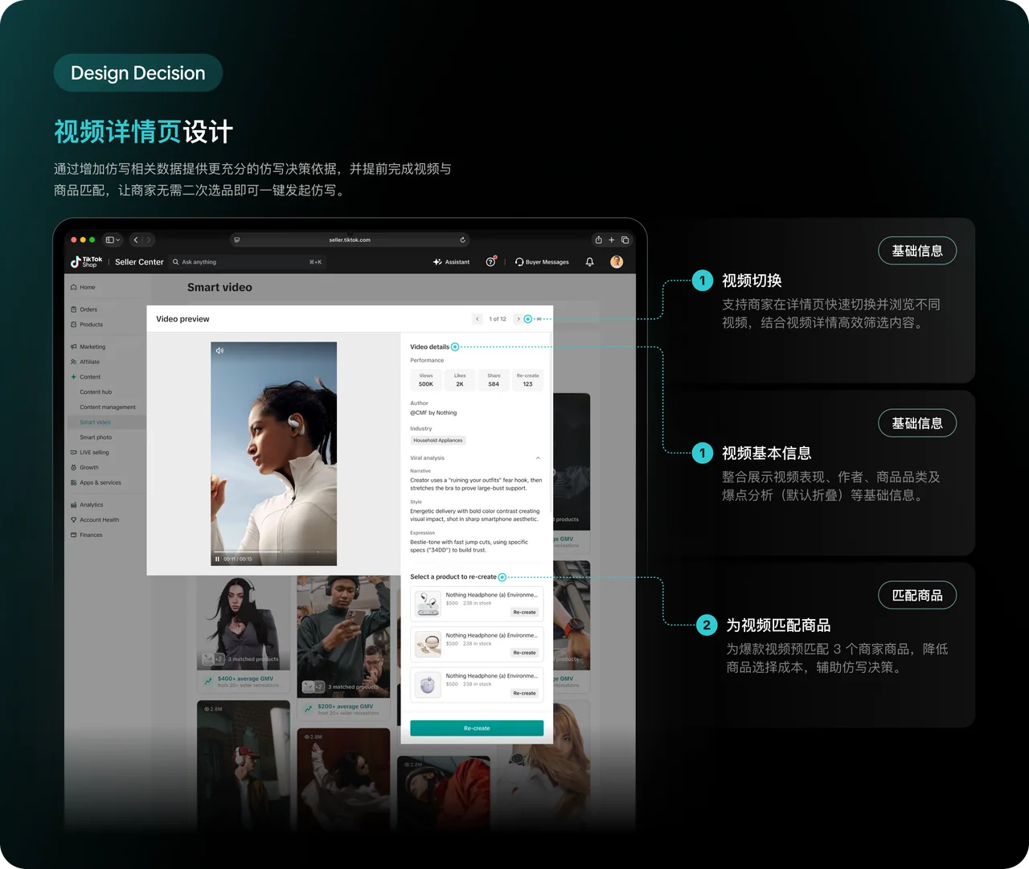Open a new browser tab with plus icon

[611, 240]
